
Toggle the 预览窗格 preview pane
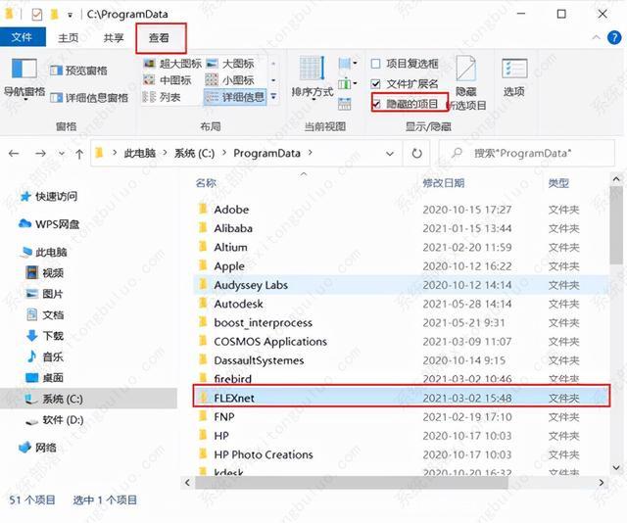tap(78, 71)
